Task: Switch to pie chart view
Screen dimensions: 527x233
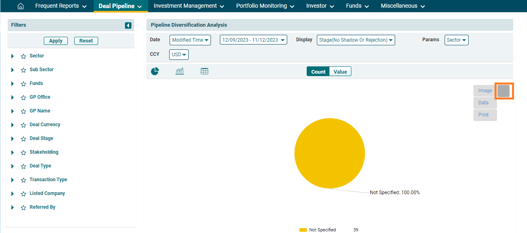Action: (155, 72)
